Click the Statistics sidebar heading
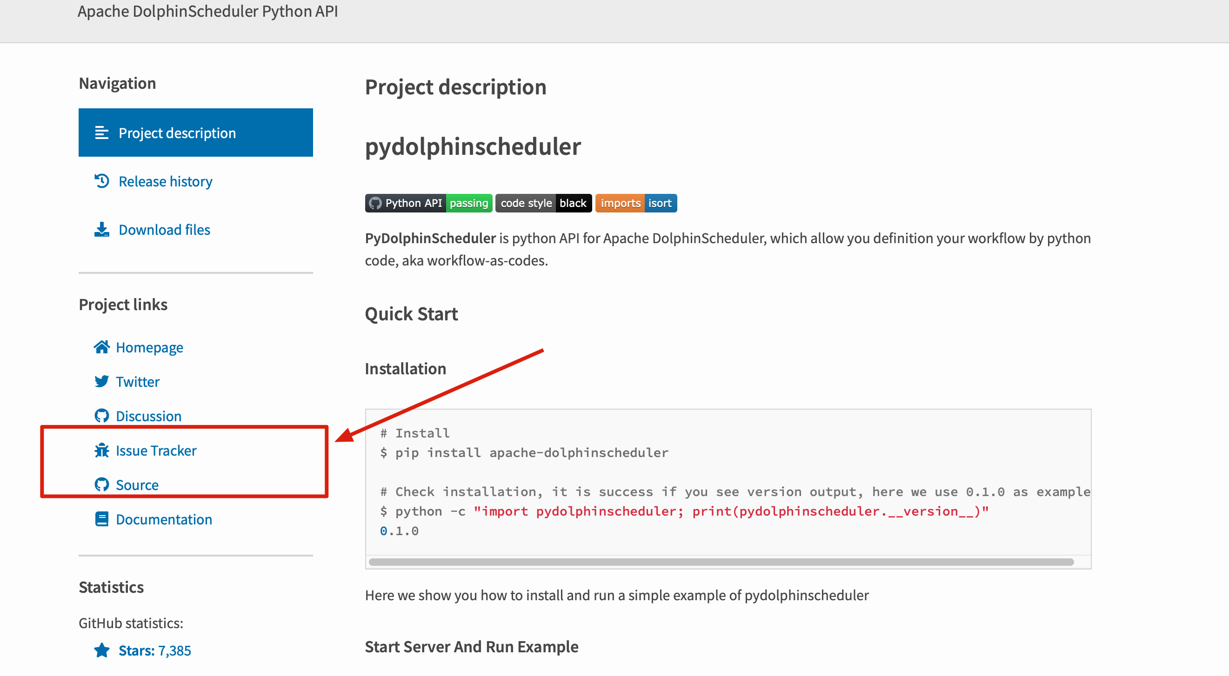 (111, 587)
